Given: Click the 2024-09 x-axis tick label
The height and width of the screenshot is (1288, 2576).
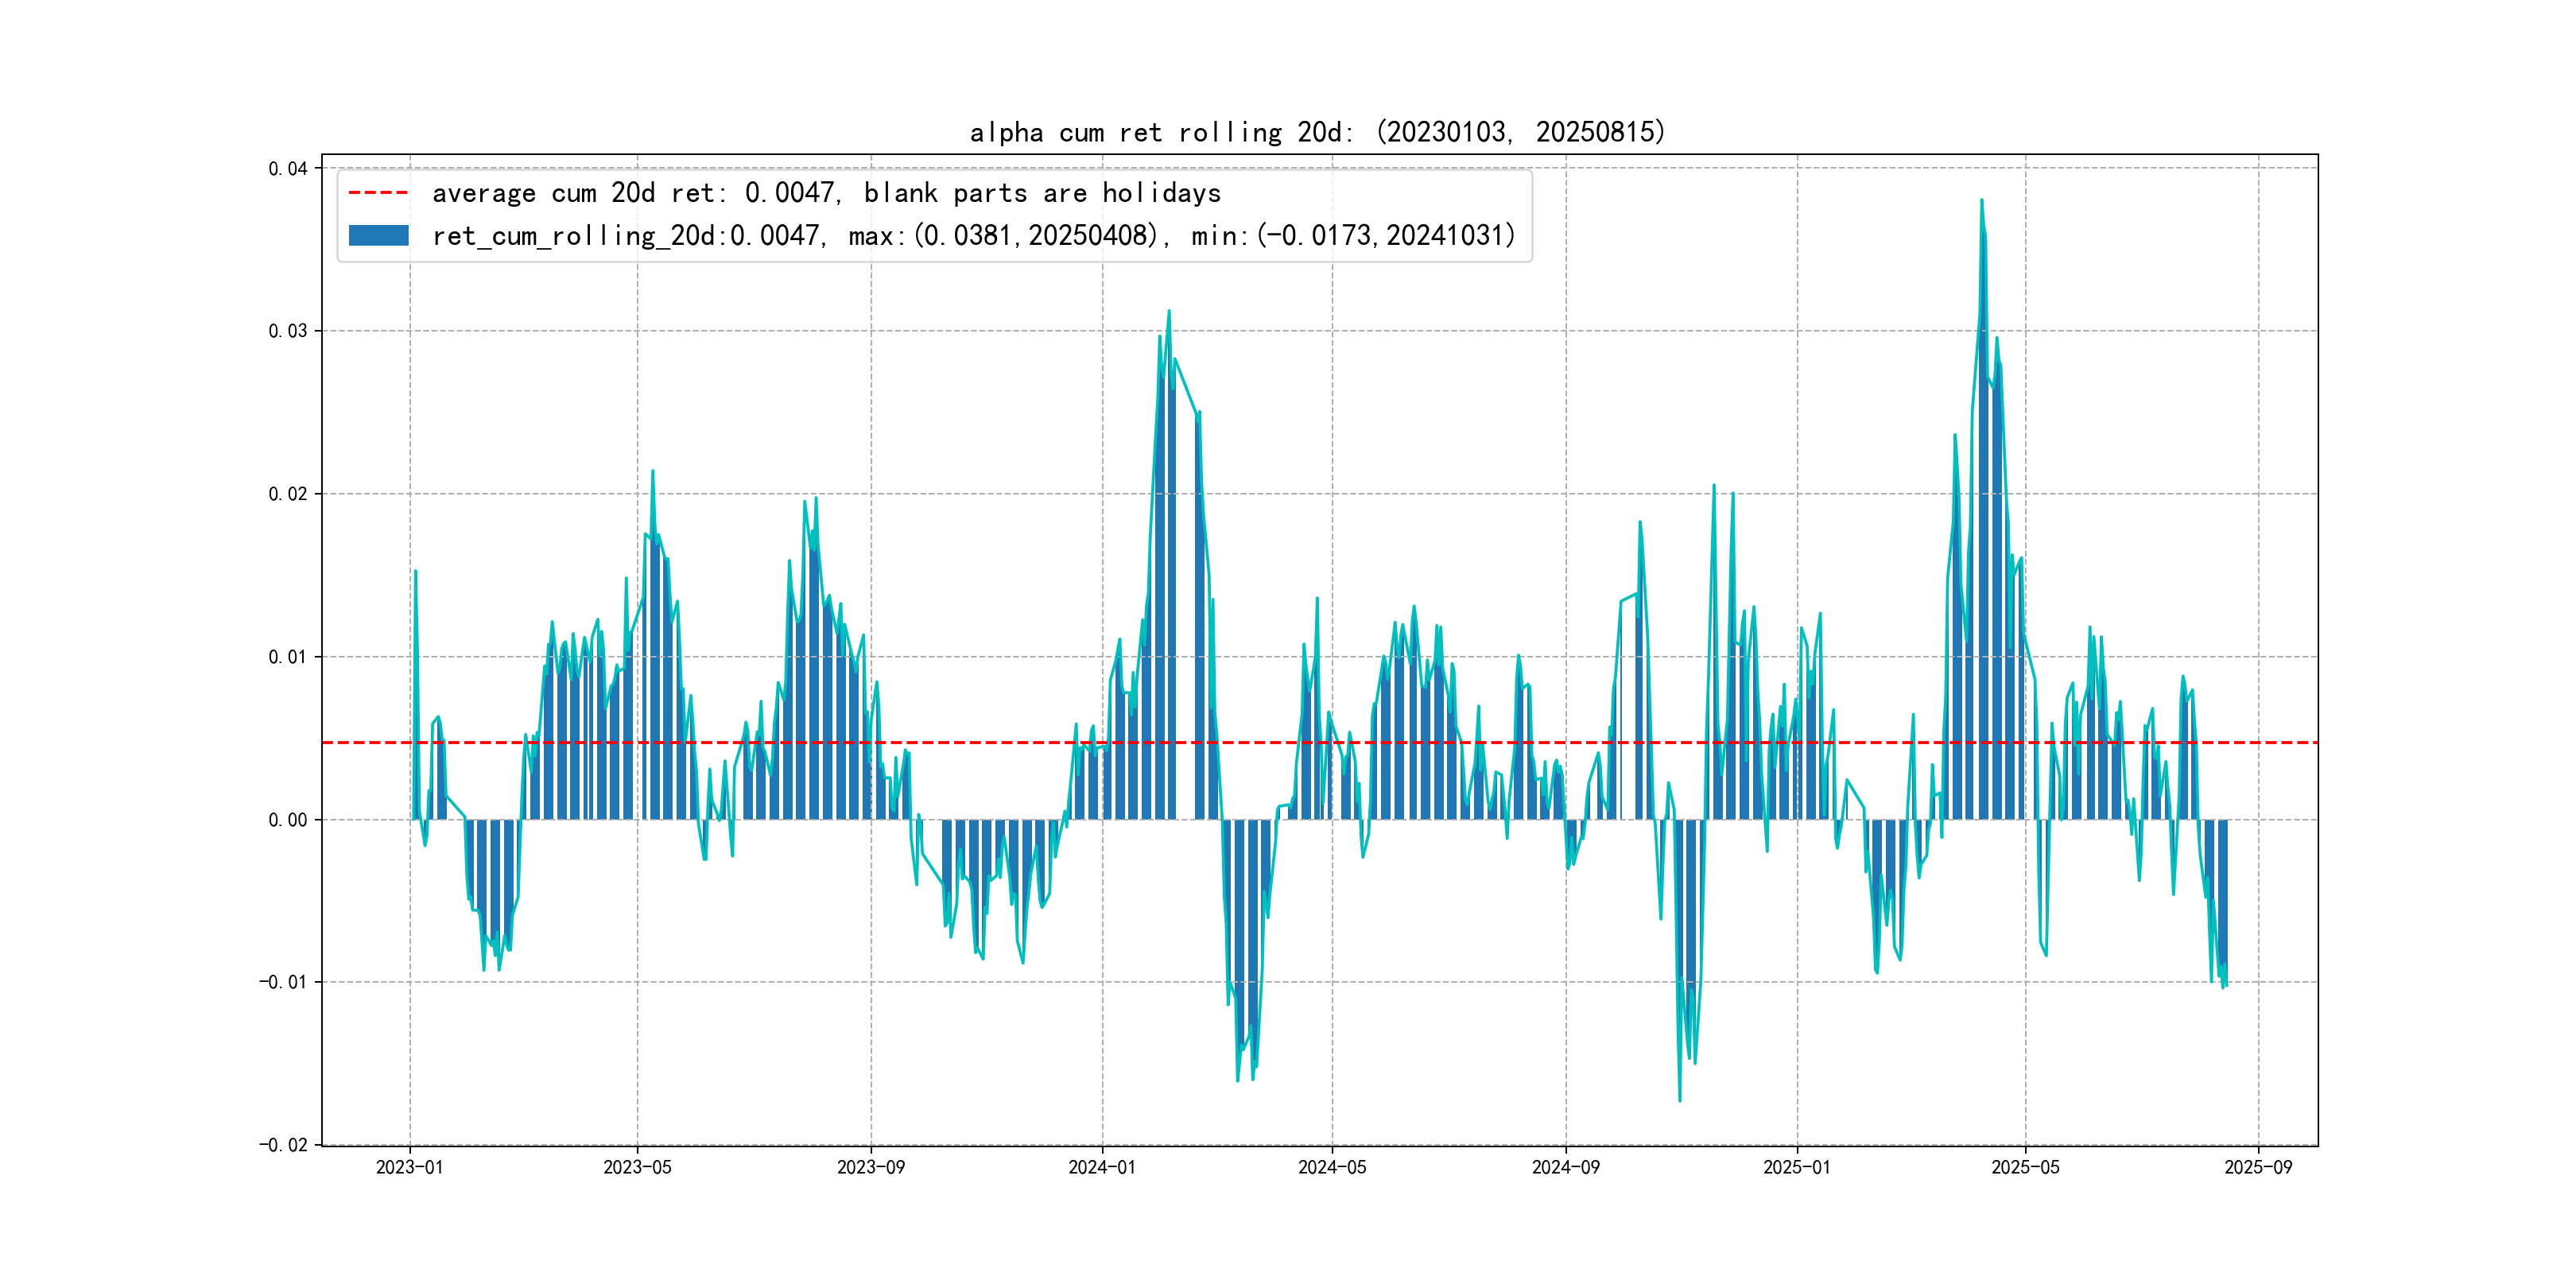Looking at the screenshot, I should (x=1565, y=1167).
